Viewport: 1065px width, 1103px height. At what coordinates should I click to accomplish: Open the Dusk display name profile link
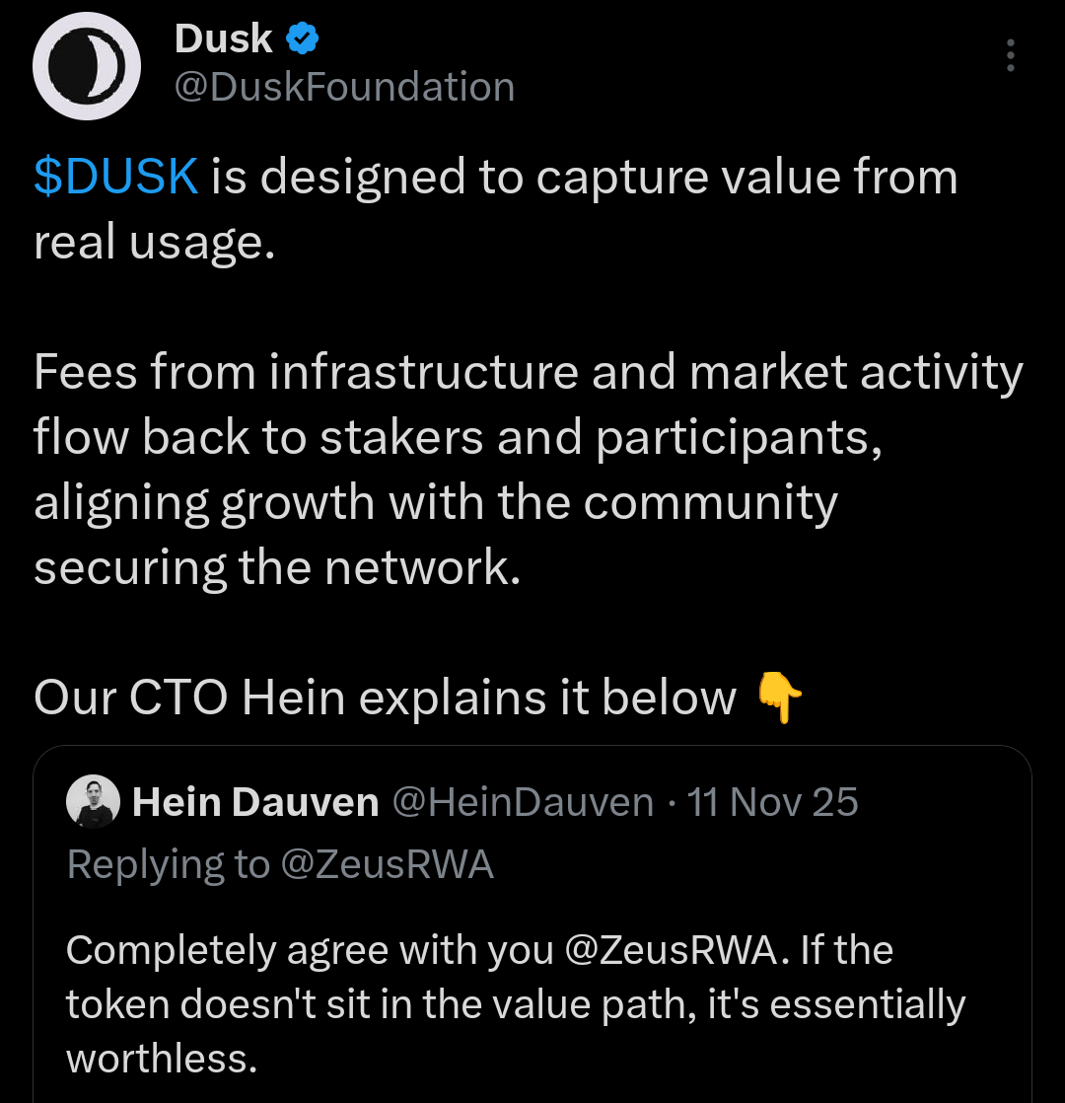click(x=223, y=39)
